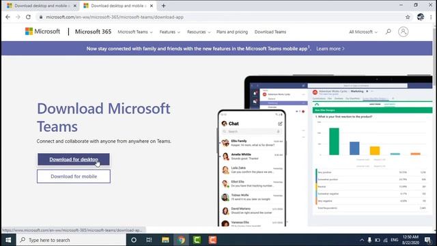Expand the Resources dropdown menu

(199, 32)
